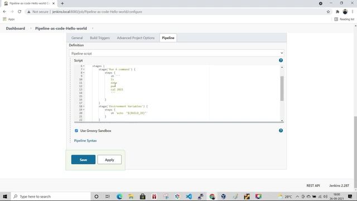Close the Pipeline-as-code-Hello-world browser tab
The width and height of the screenshot is (357, 201).
pyautogui.click(x=54, y=3)
